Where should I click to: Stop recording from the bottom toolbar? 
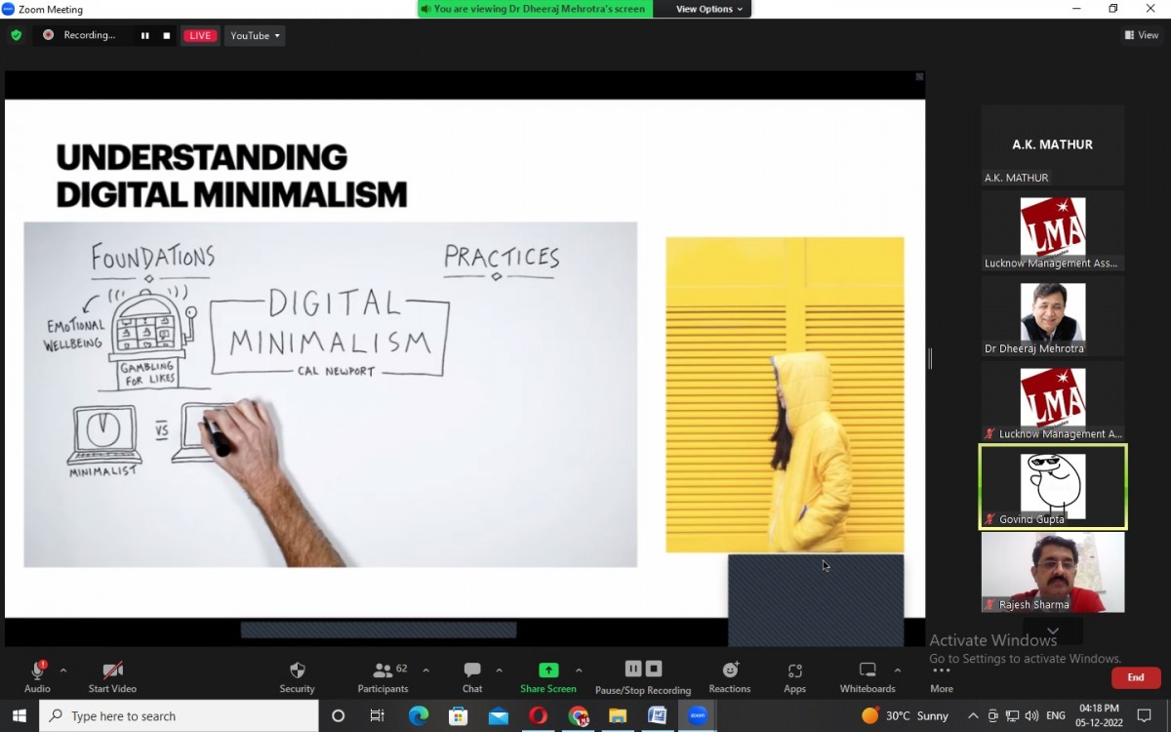click(654, 669)
